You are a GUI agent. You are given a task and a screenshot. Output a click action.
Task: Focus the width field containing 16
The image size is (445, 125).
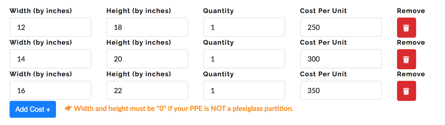tap(50, 90)
